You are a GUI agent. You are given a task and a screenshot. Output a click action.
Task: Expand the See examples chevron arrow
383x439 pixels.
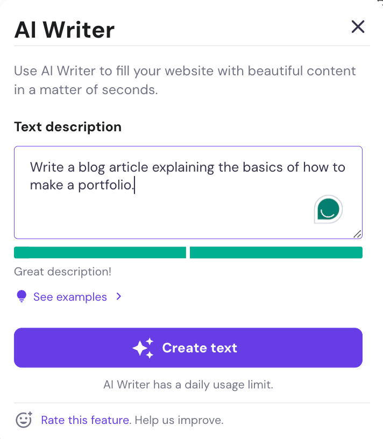click(119, 296)
